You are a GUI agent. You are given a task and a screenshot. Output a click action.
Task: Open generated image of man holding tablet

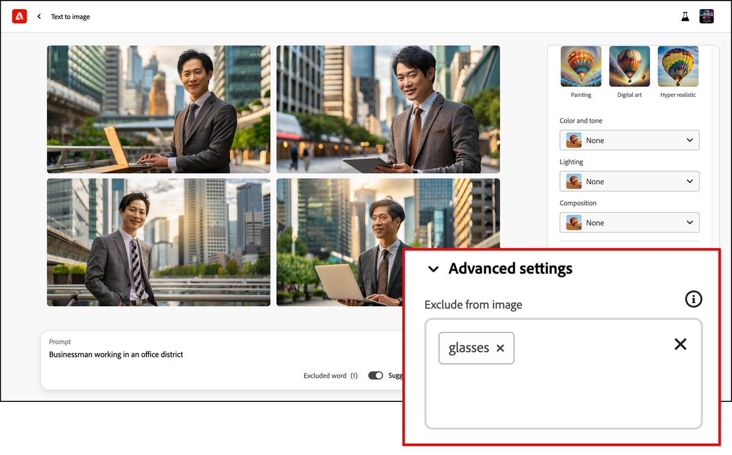click(388, 109)
